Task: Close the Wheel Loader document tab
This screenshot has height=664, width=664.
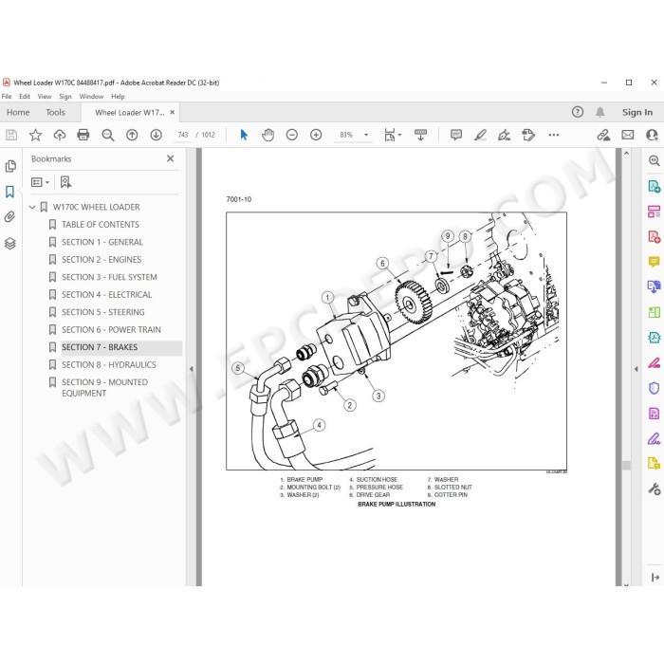Action: point(172,112)
